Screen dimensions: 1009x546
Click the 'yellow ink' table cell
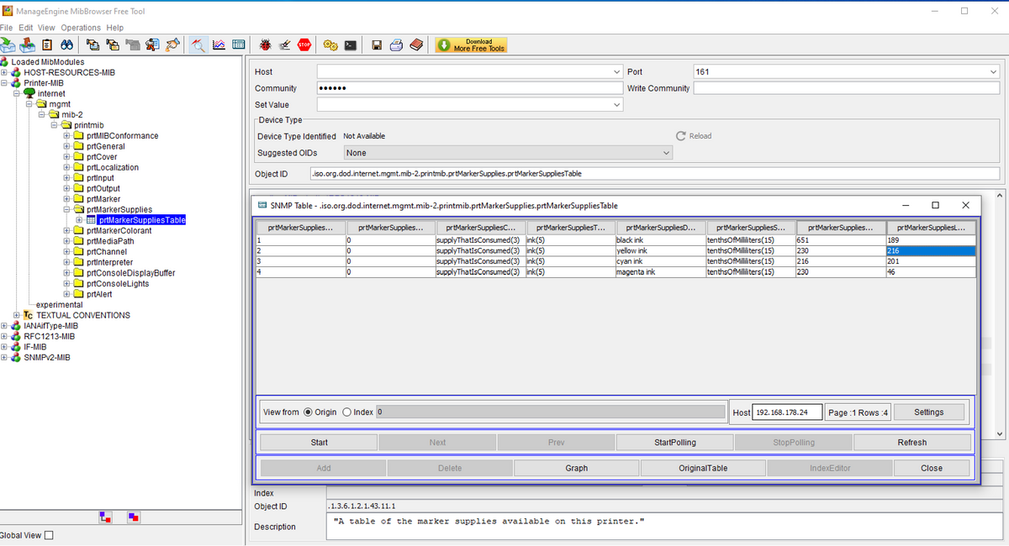coord(660,250)
